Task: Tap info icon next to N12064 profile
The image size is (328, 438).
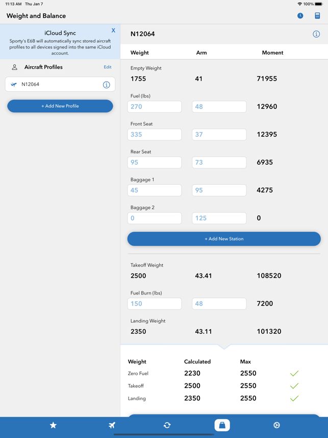Action: tap(106, 85)
